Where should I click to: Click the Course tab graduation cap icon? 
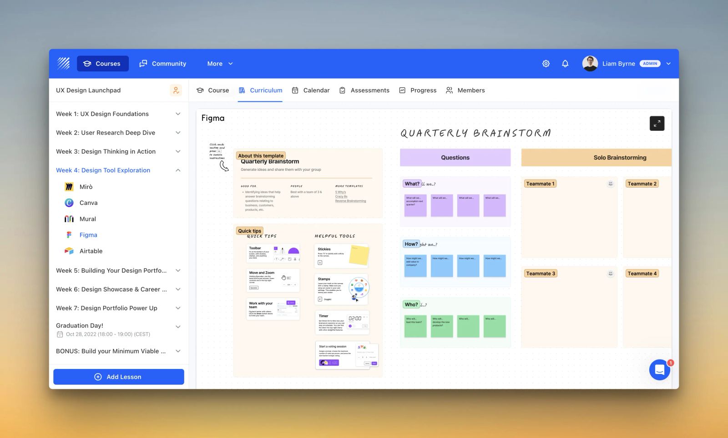[200, 90]
